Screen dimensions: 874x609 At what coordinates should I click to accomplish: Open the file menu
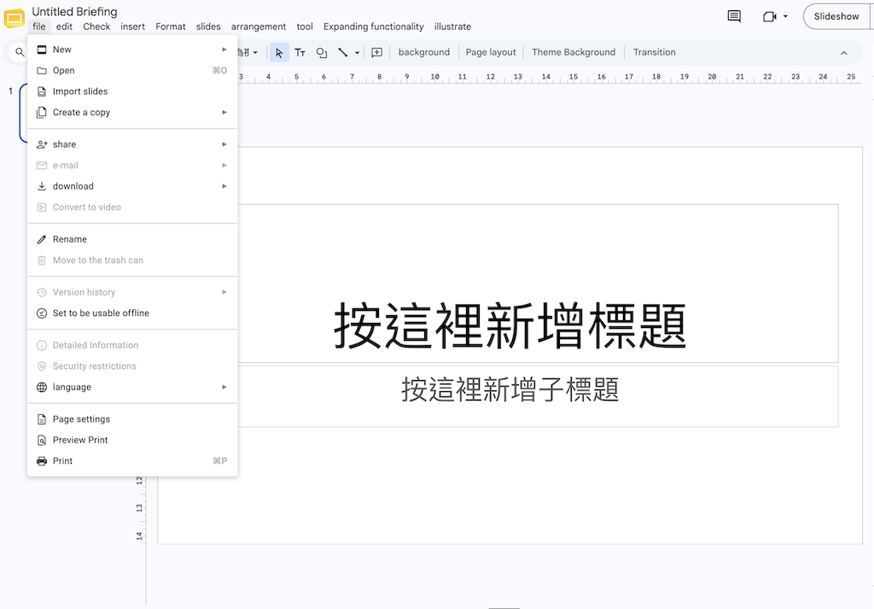click(x=39, y=26)
